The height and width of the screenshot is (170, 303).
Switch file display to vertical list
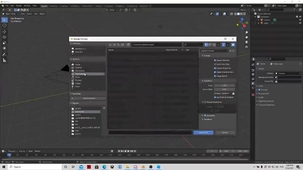tap(206, 45)
